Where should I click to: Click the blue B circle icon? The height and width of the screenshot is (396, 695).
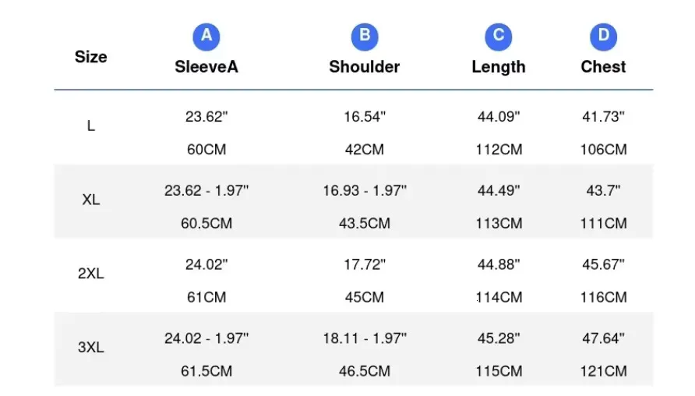(365, 37)
